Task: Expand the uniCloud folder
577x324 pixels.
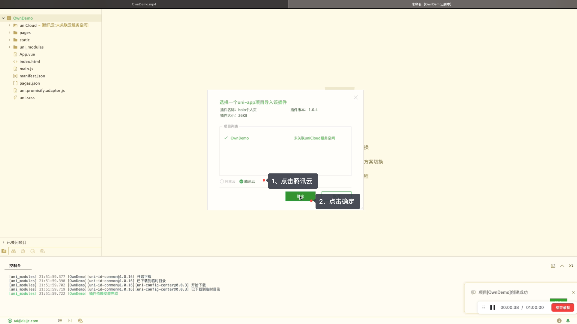Action: click(x=9, y=25)
